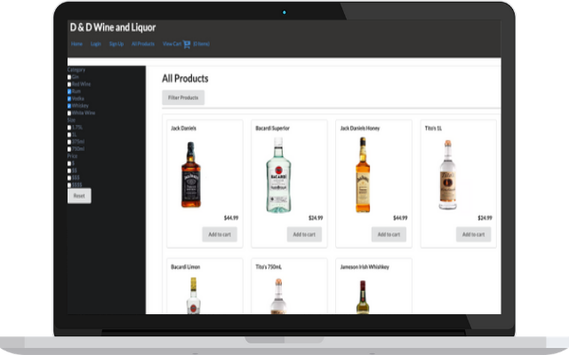Click the Tito's 1L bottle image
This screenshot has height=355, width=569.
(448, 175)
